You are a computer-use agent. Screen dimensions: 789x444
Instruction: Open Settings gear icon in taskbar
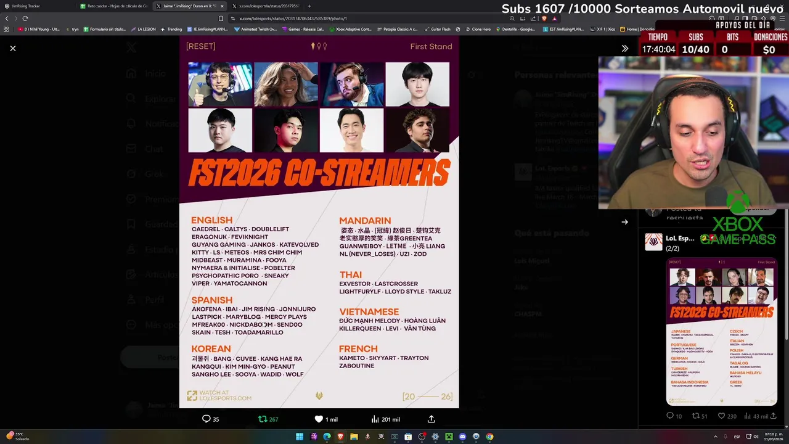pyautogui.click(x=435, y=437)
